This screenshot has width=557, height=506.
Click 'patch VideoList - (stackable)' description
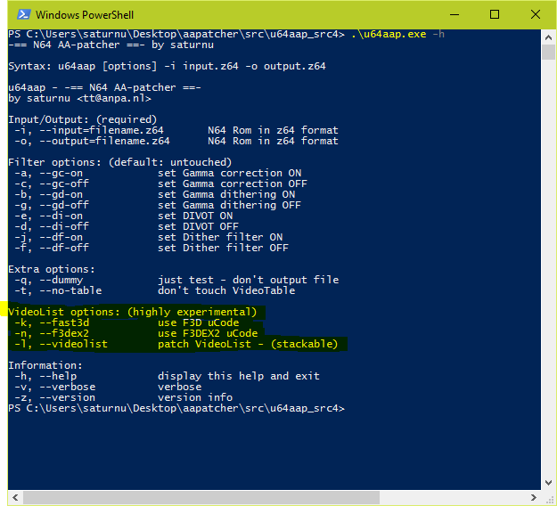pyautogui.click(x=248, y=344)
